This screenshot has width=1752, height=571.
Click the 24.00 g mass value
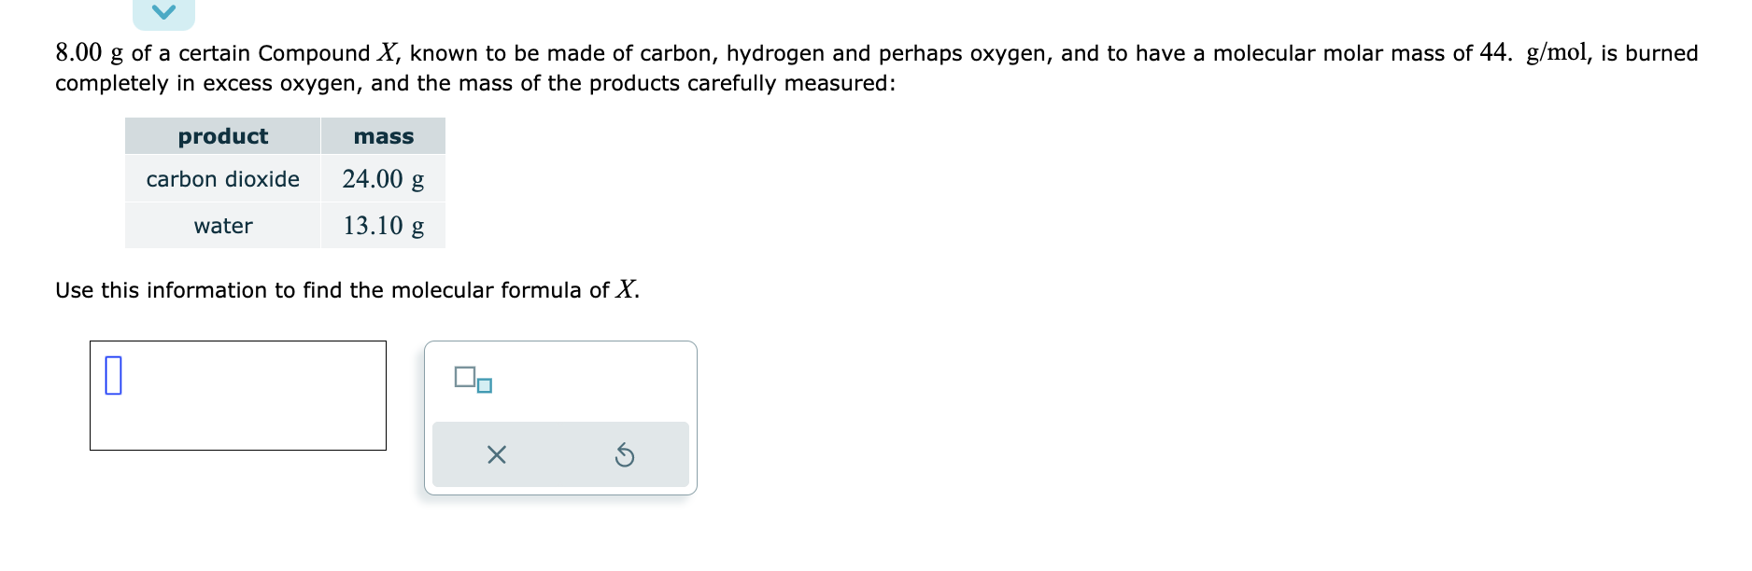[383, 179]
